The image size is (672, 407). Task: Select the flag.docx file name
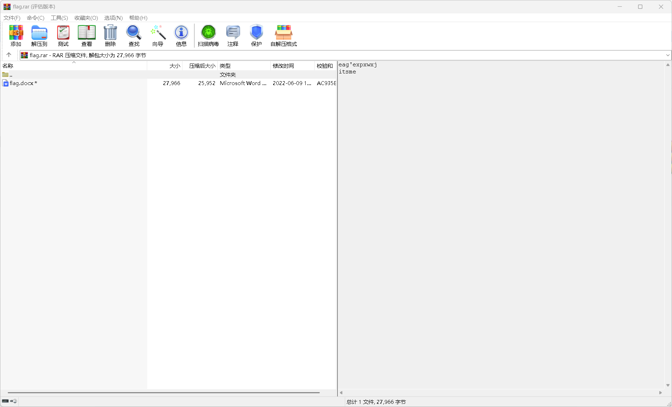pyautogui.click(x=23, y=83)
